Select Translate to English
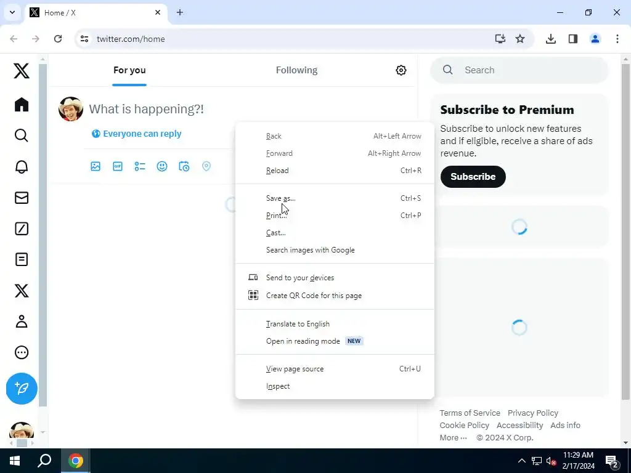Viewport: 631px width, 473px height. click(335, 324)
